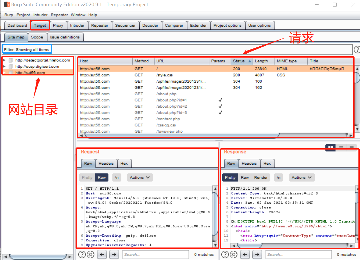Open the Project menu

click(23, 15)
